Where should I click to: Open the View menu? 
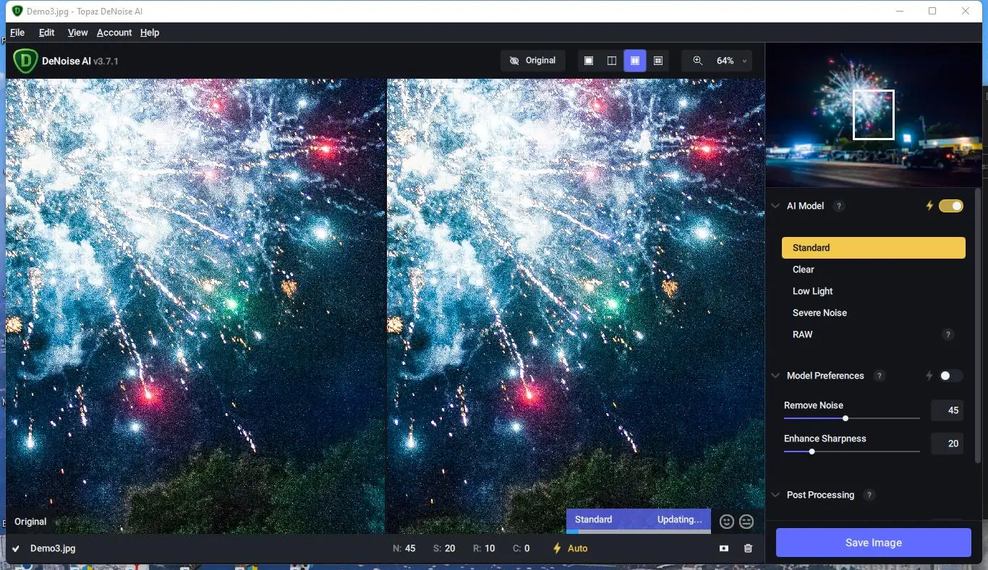point(77,33)
